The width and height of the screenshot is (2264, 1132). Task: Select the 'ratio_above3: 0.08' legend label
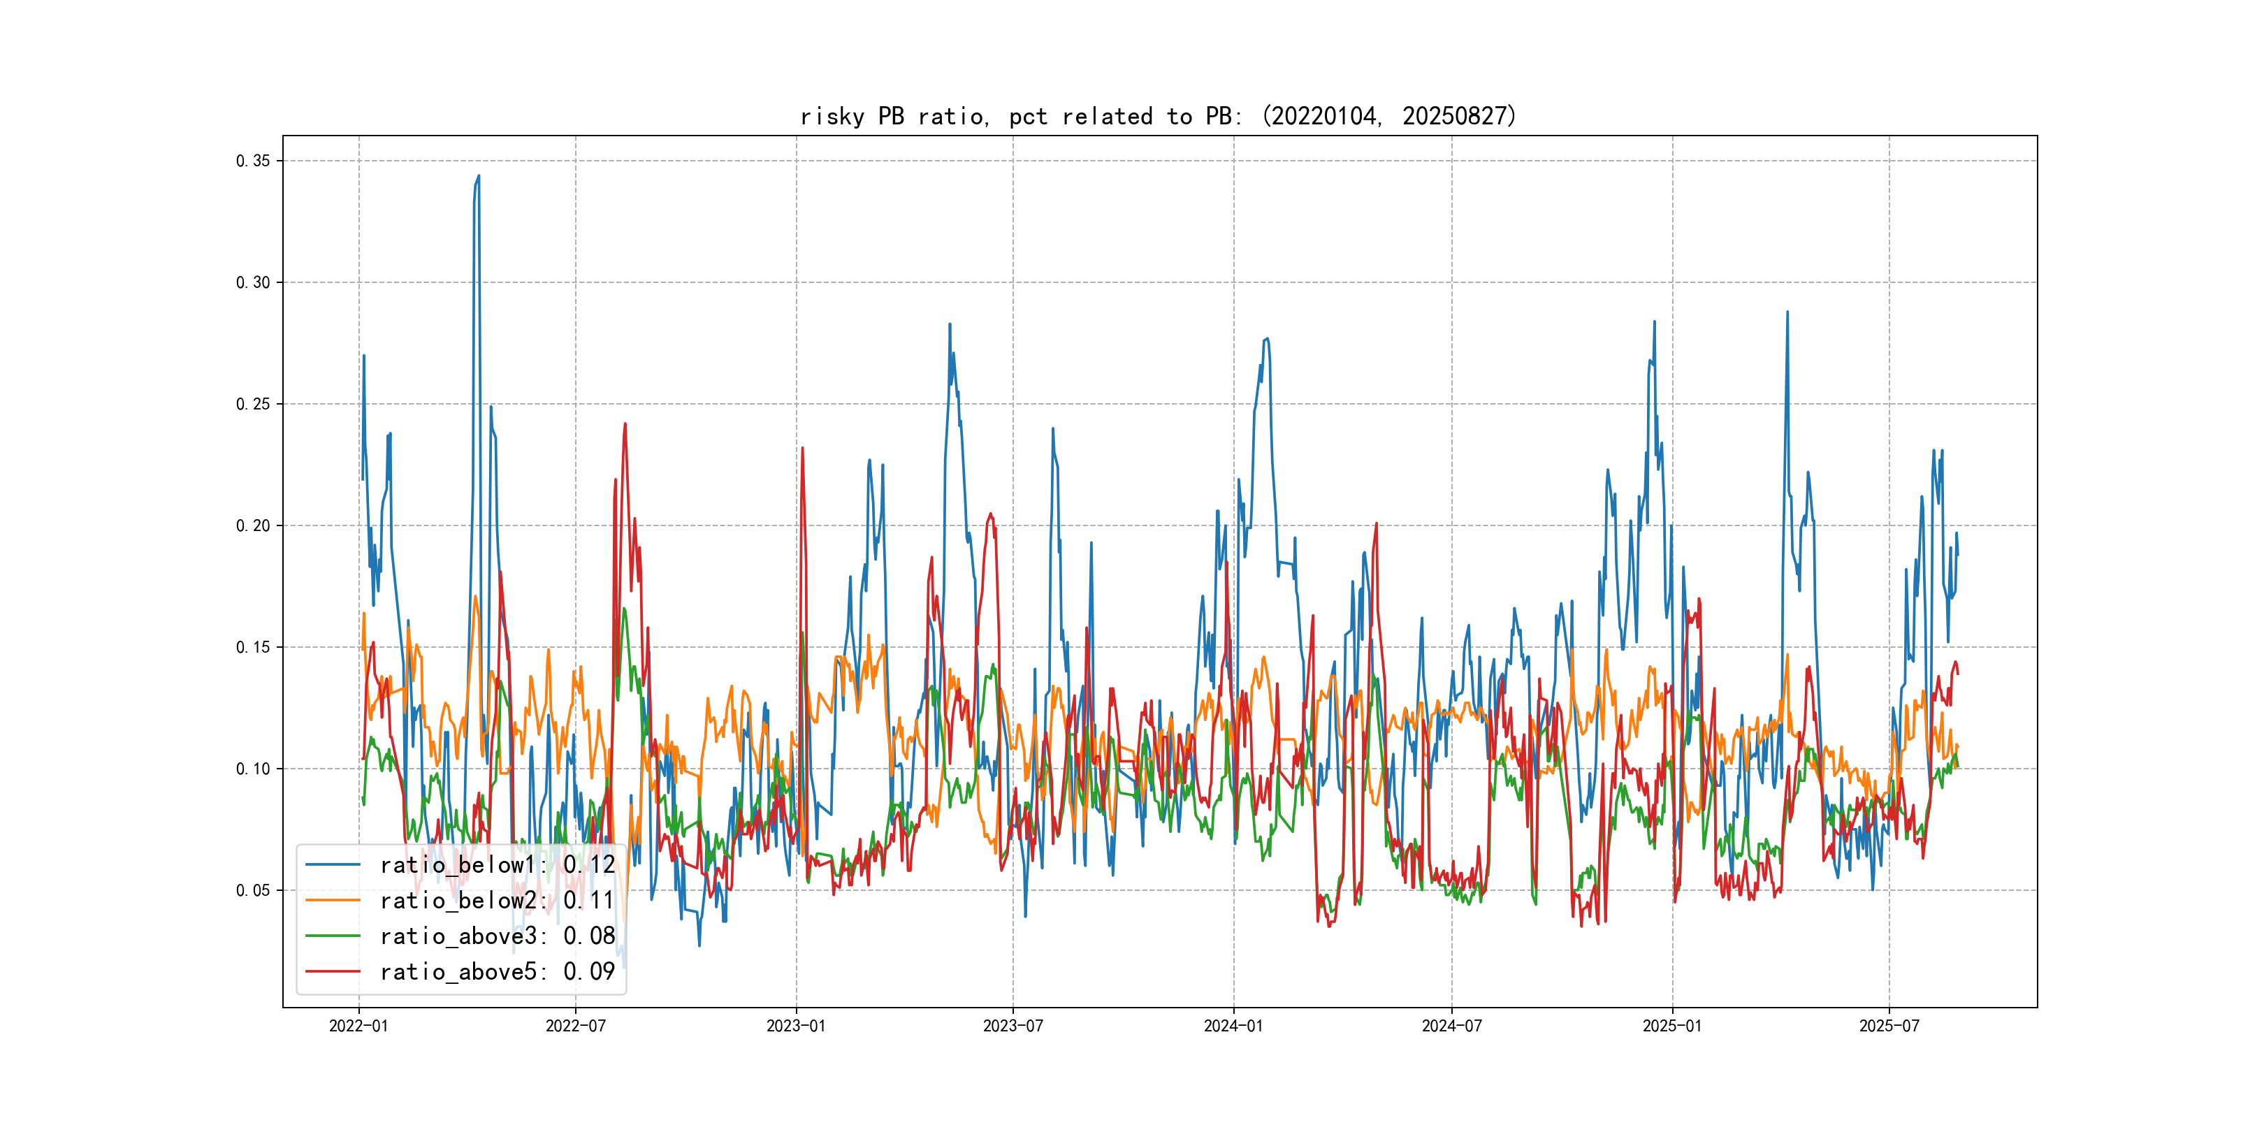click(x=497, y=936)
